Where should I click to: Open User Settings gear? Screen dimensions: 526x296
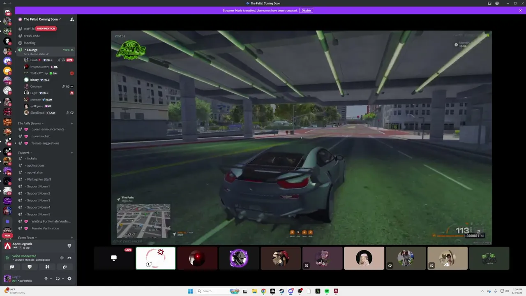pyautogui.click(x=69, y=279)
